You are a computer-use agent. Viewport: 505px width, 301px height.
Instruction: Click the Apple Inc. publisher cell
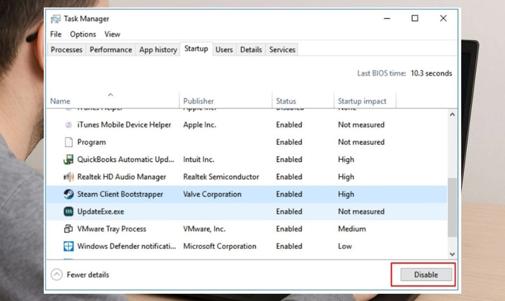200,125
